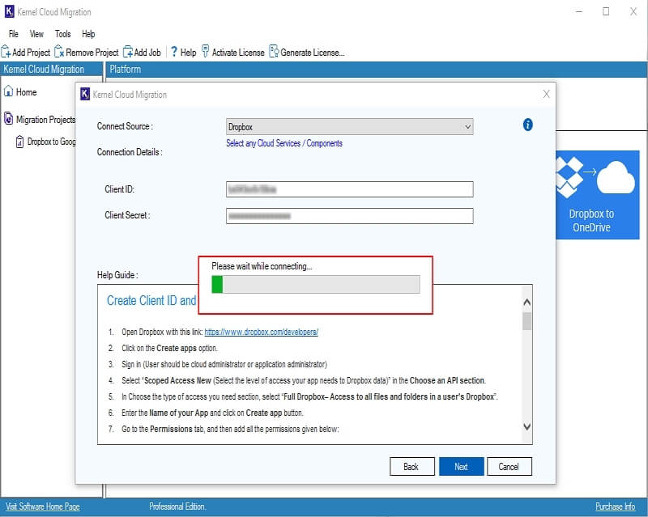Click the Generate License toolbar icon
This screenshot has width=648, height=517.
tap(274, 52)
